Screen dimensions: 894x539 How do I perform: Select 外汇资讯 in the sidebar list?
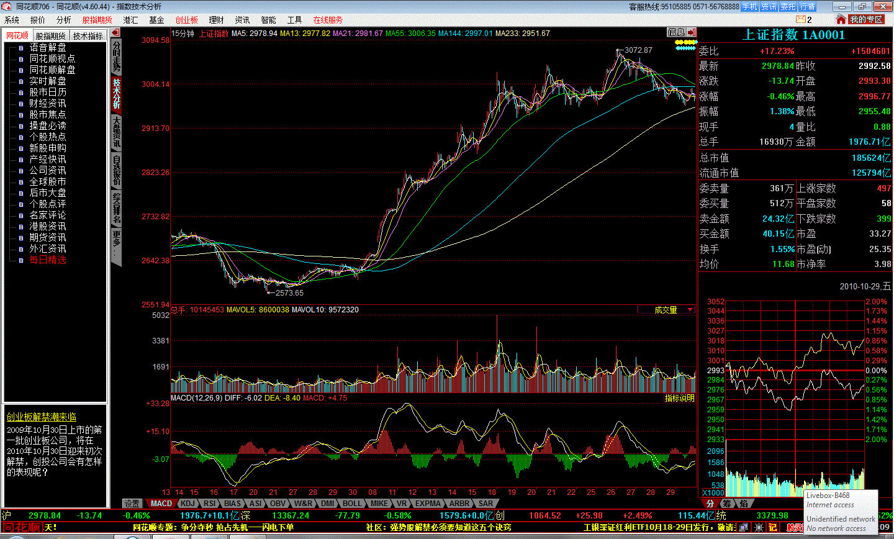(x=48, y=248)
